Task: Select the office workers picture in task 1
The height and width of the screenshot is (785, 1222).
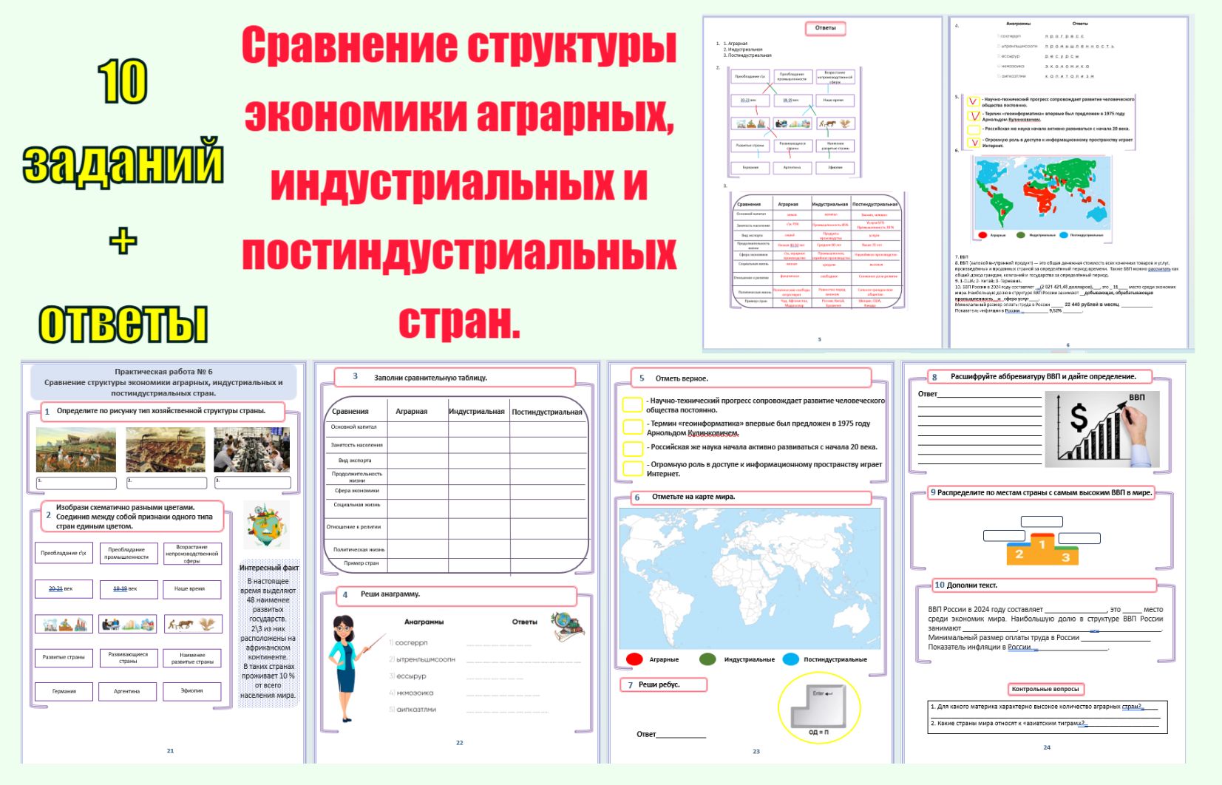Action: 252,449
